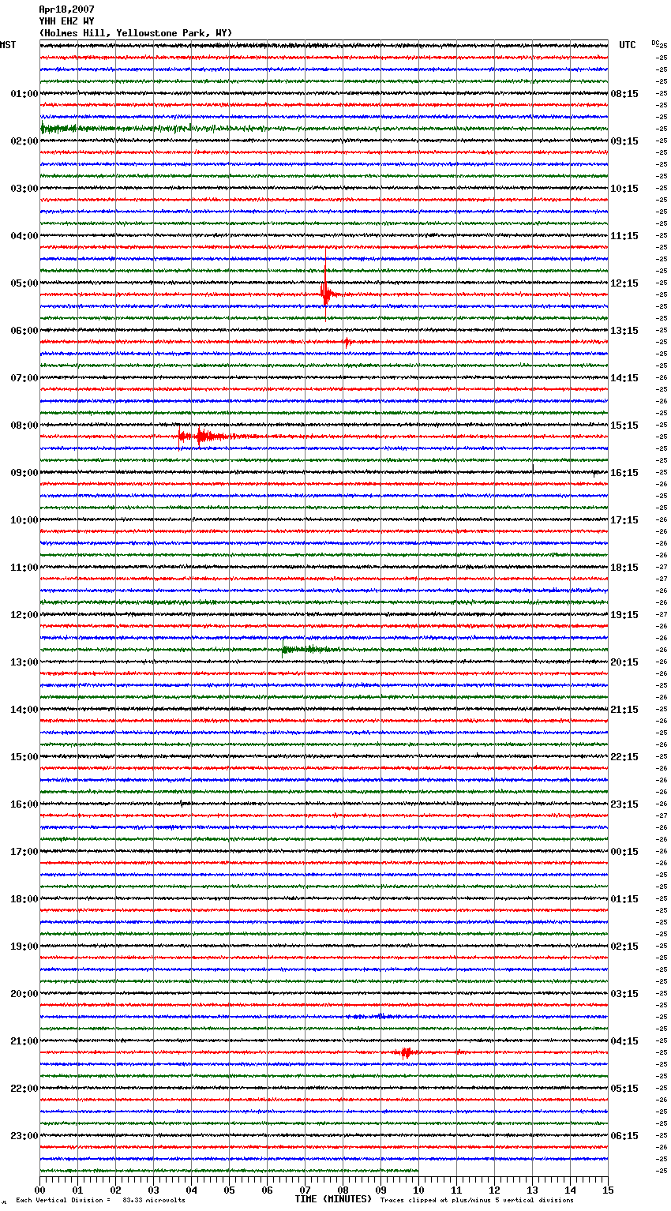Click the green burst before the 13:00 row
Screen dimensions: 671x1211
tap(310, 650)
